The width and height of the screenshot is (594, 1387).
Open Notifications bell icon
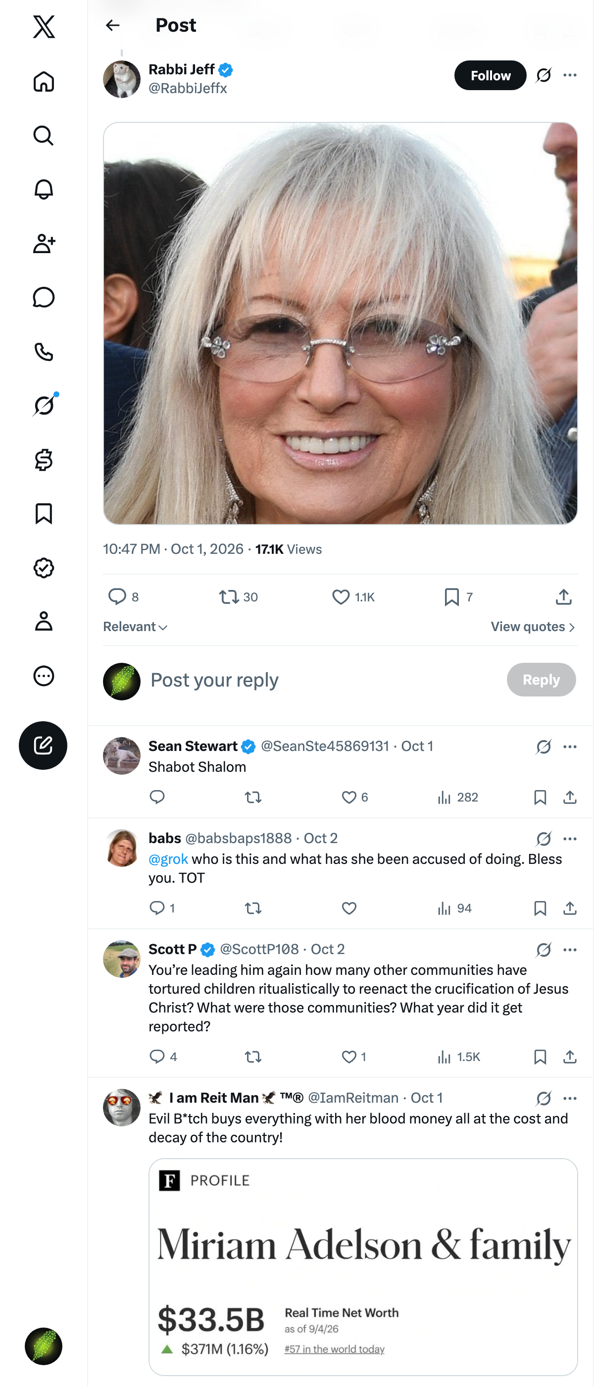[44, 190]
